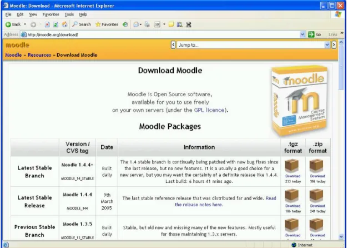Download Moodle 1.4.4+ tgz package icon

click(291, 166)
